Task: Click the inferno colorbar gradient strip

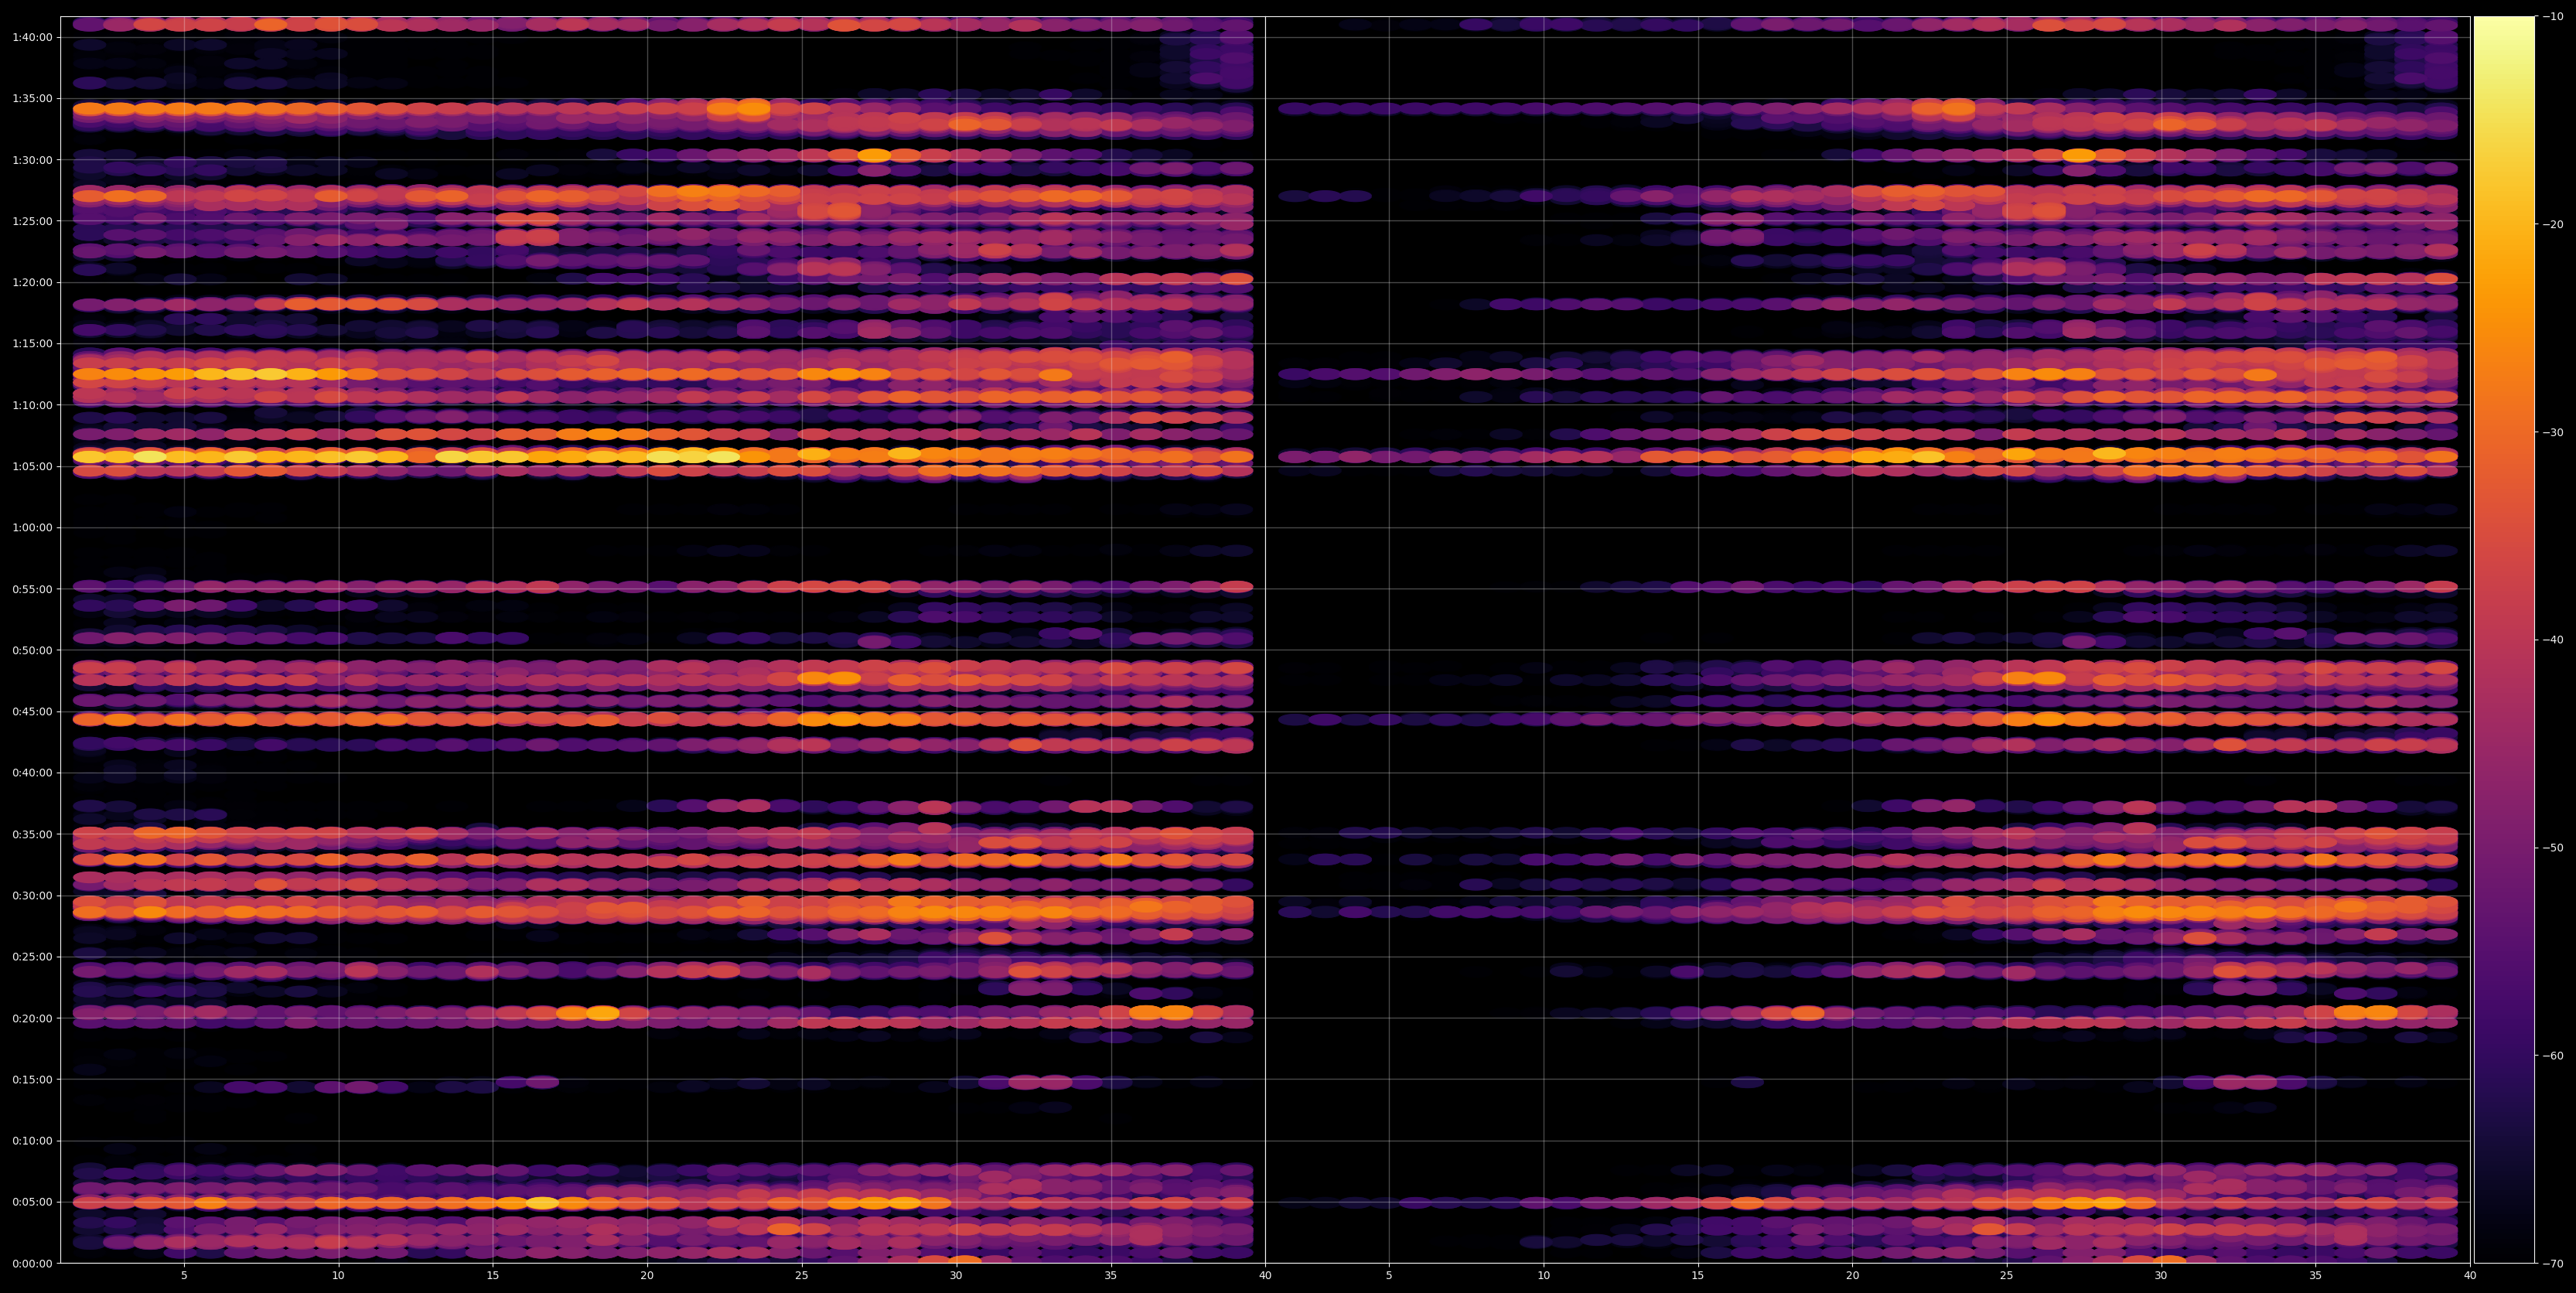Action: [2504, 640]
